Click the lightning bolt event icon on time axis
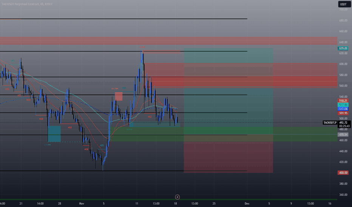This screenshot has width=352, height=207. click(x=178, y=197)
